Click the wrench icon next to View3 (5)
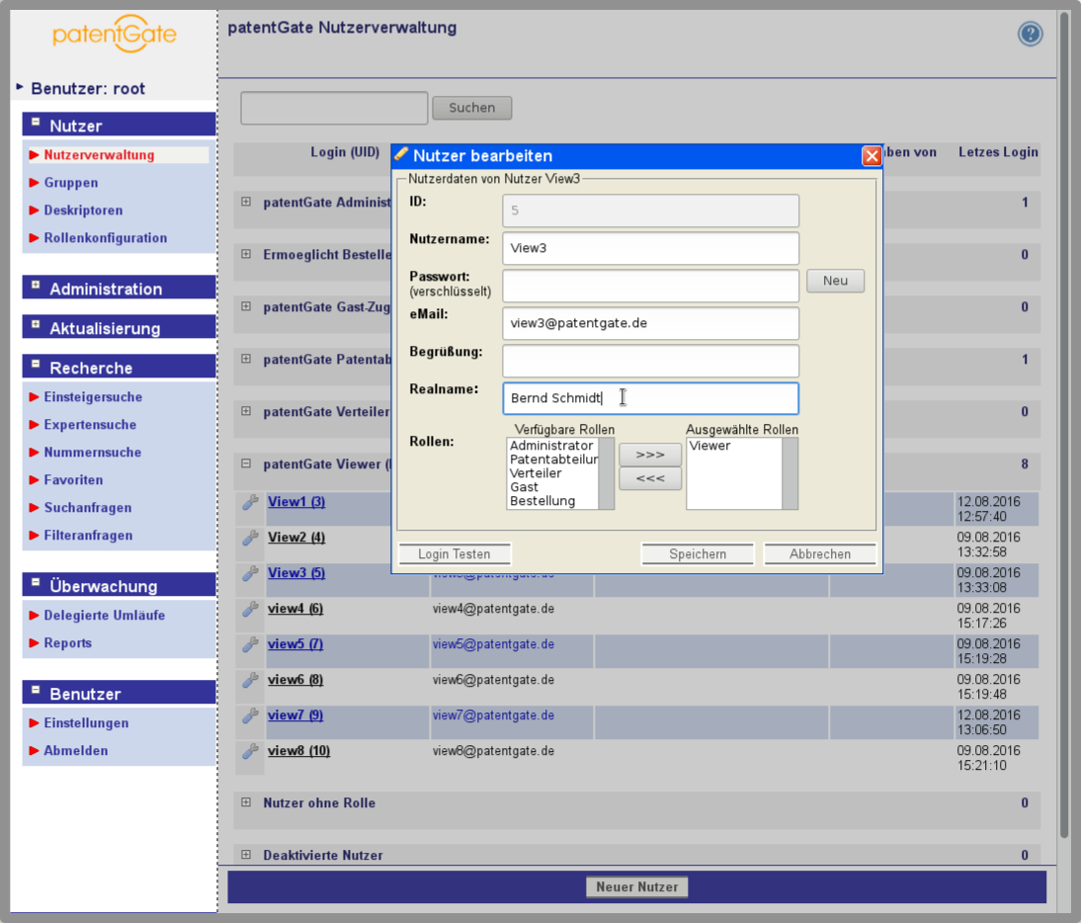The width and height of the screenshot is (1081, 923). coord(250,573)
